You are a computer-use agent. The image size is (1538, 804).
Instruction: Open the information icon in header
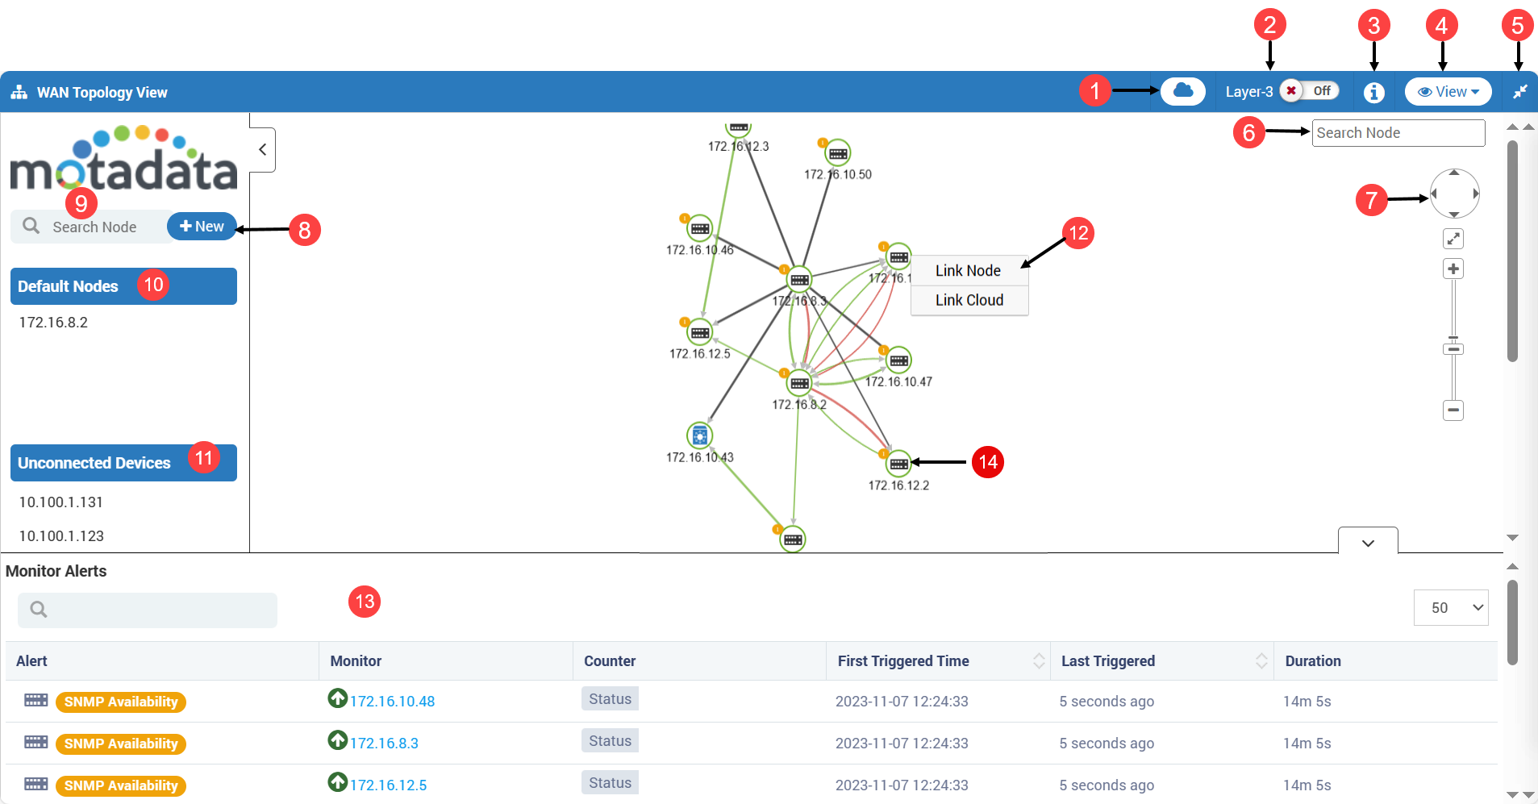[1373, 93]
